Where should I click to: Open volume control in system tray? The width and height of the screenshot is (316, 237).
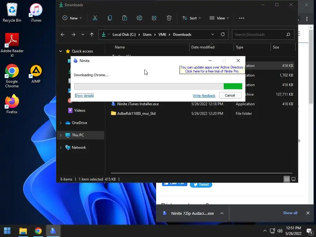280,231
